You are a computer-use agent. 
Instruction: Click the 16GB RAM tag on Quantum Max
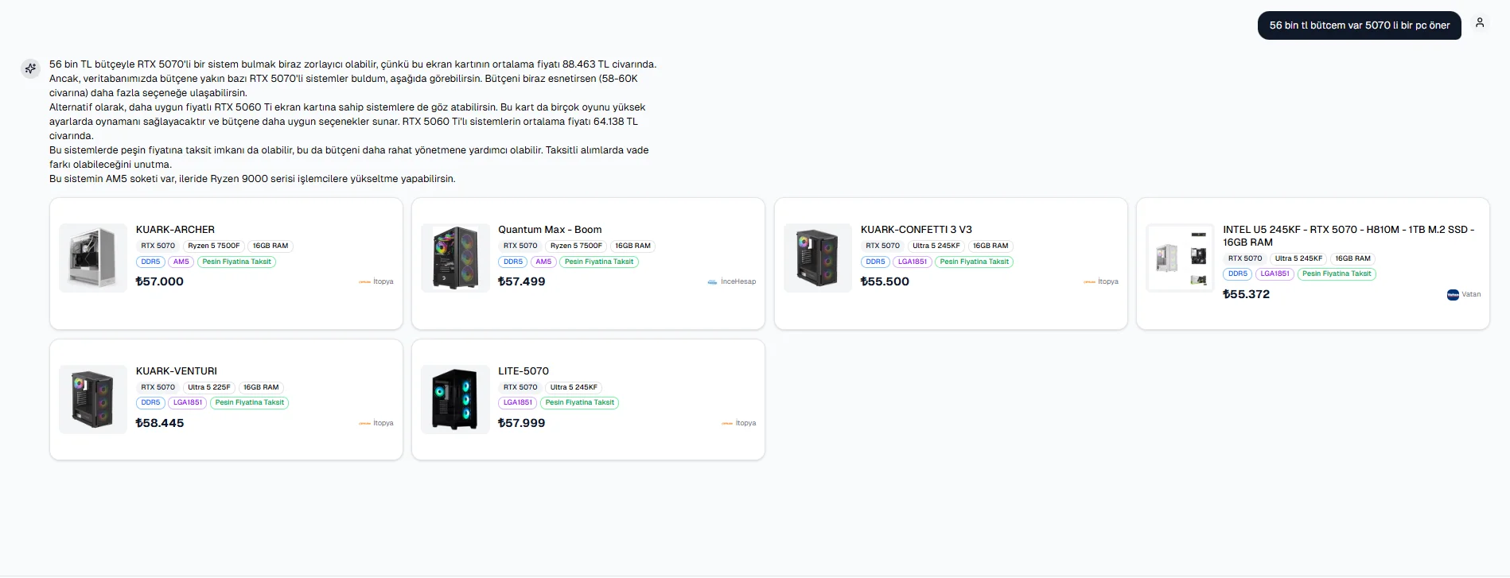(x=632, y=246)
